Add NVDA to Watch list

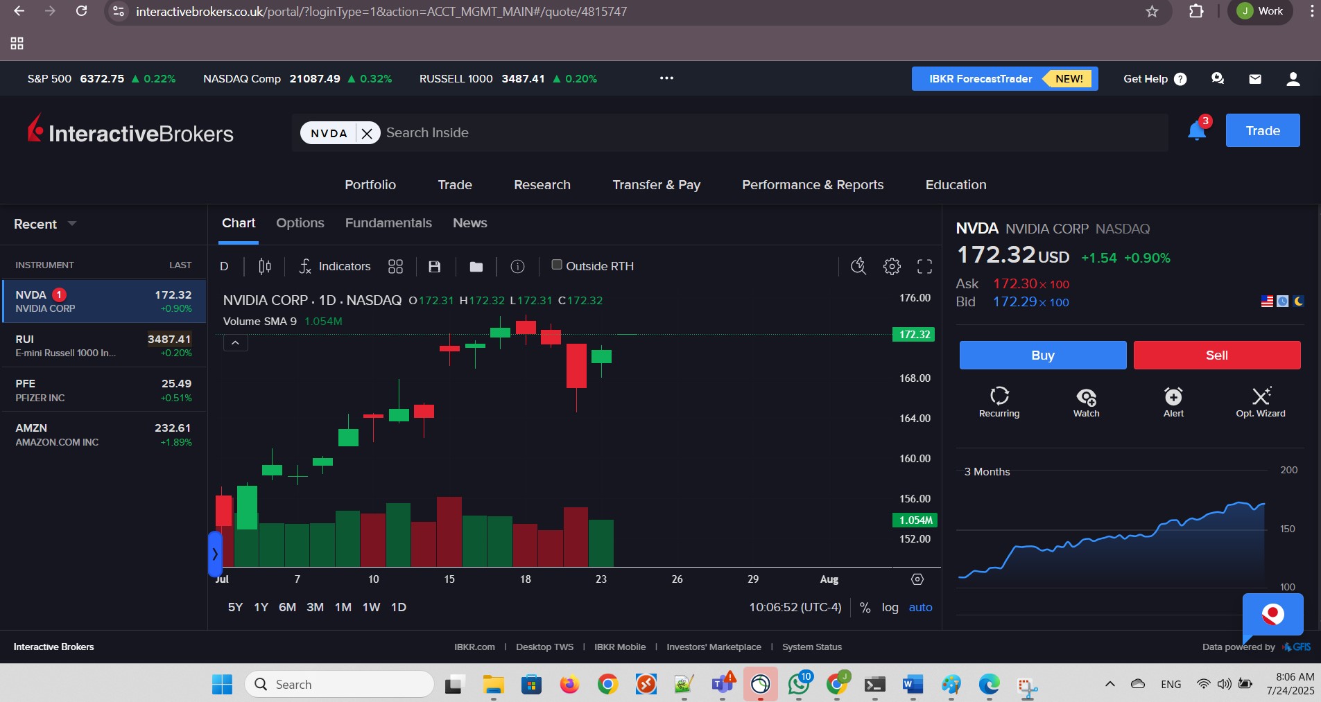(1086, 402)
